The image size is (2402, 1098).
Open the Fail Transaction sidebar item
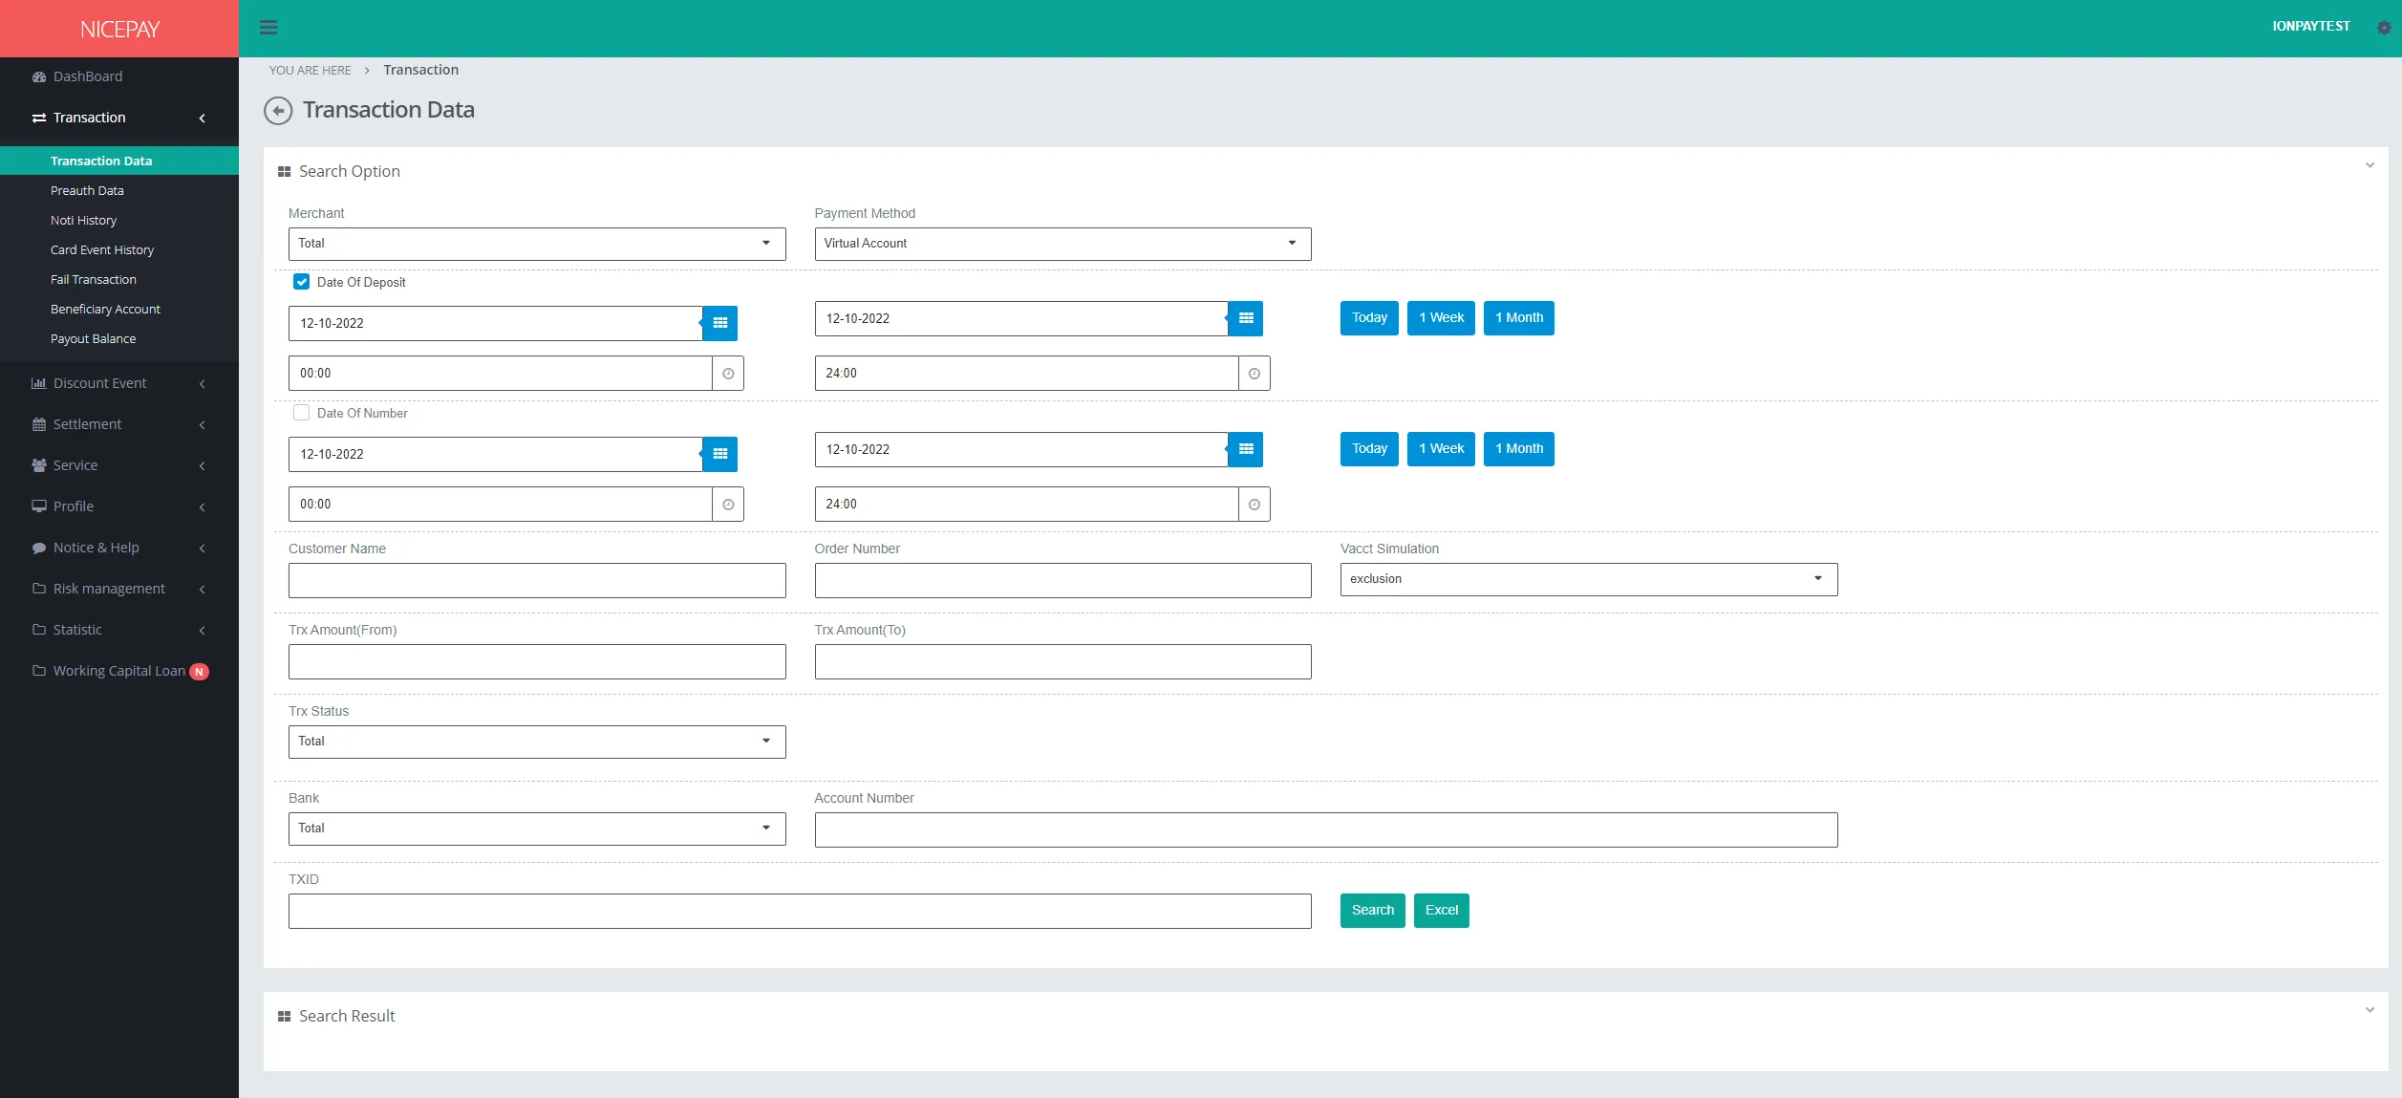(x=94, y=279)
